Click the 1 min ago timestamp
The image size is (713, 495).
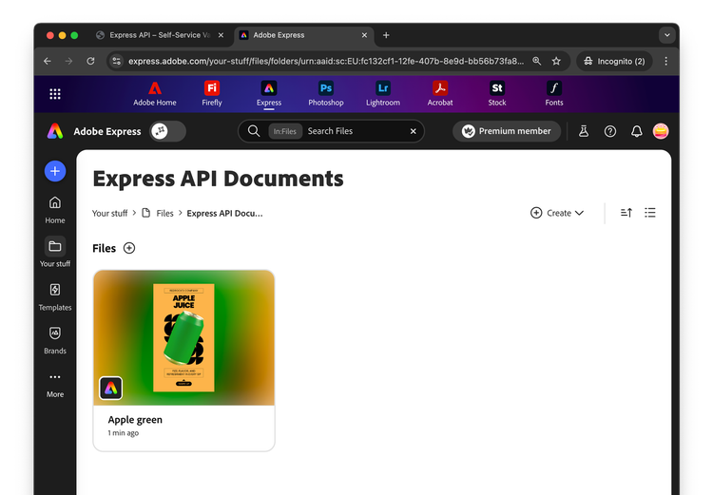[x=124, y=432]
